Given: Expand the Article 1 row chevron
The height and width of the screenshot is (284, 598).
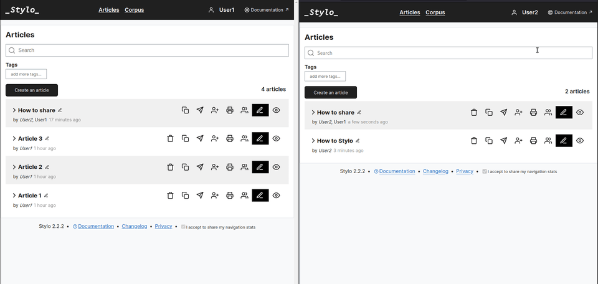Looking at the screenshot, I should coord(14,196).
